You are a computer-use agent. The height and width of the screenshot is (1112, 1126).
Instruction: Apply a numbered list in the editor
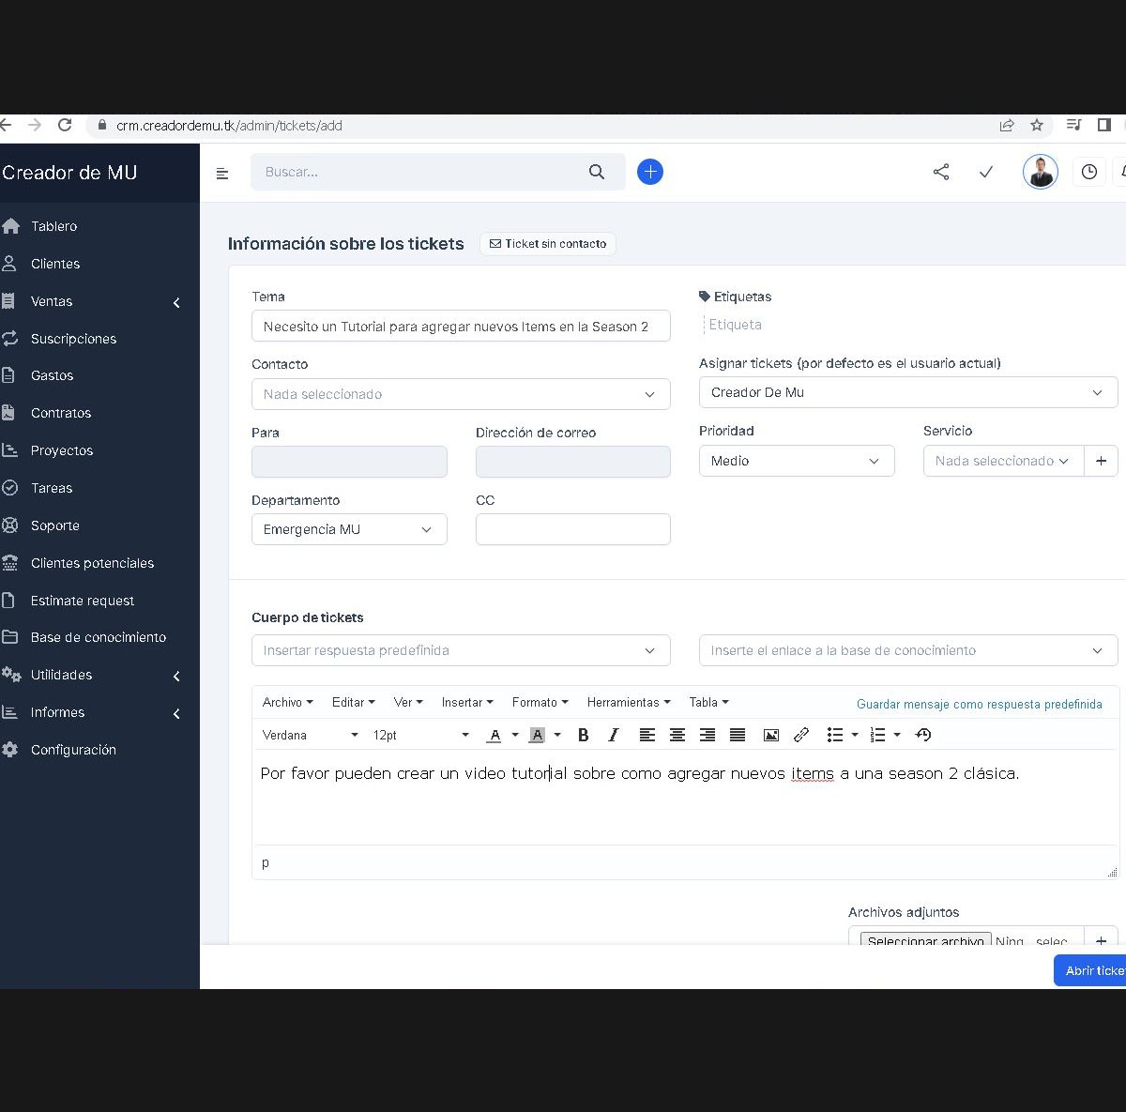[x=878, y=735]
